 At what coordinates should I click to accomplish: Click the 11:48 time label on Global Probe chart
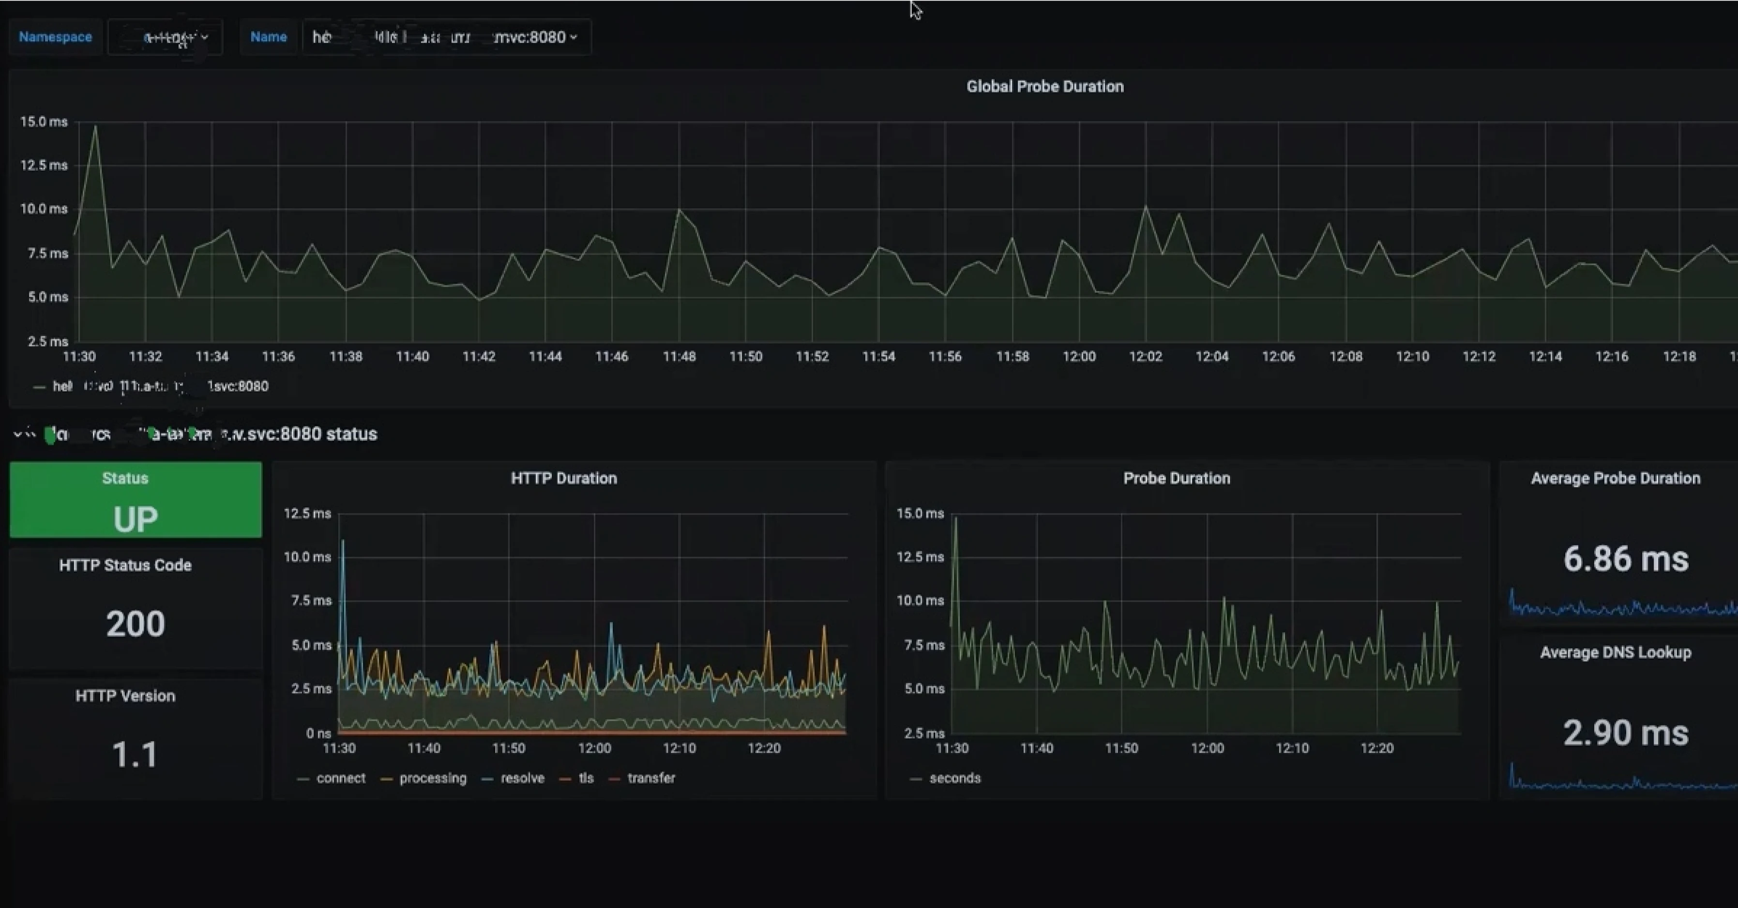(679, 357)
